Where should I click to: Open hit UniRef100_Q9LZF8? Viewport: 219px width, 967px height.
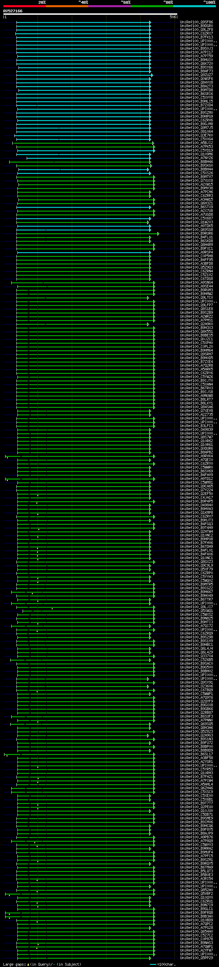click(196, 30)
